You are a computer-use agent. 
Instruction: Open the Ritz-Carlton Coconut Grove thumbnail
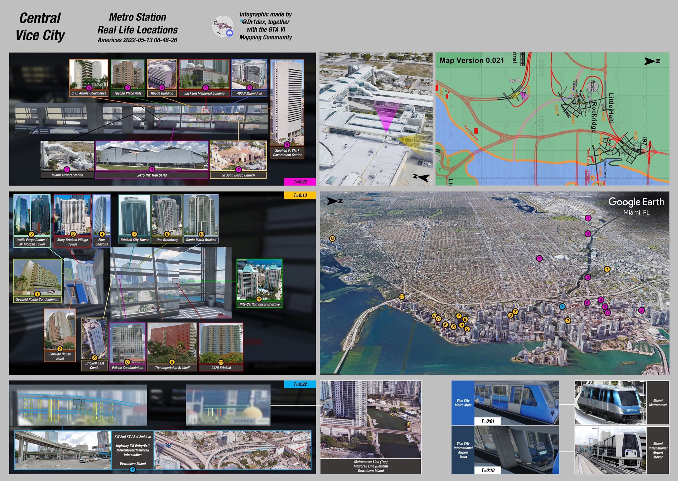(259, 280)
